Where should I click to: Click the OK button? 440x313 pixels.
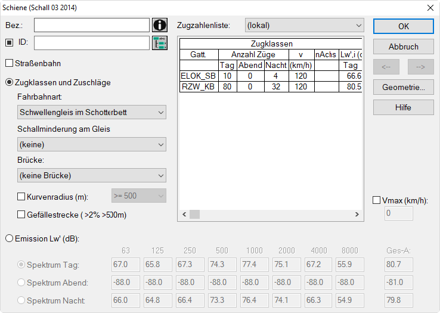tap(404, 26)
